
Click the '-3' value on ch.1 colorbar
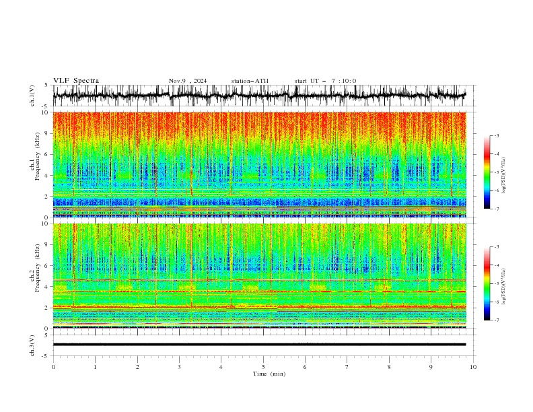point(497,135)
